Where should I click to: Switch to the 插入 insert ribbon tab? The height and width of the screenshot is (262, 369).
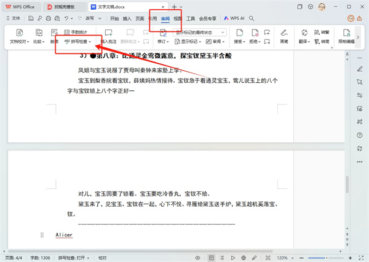127,19
